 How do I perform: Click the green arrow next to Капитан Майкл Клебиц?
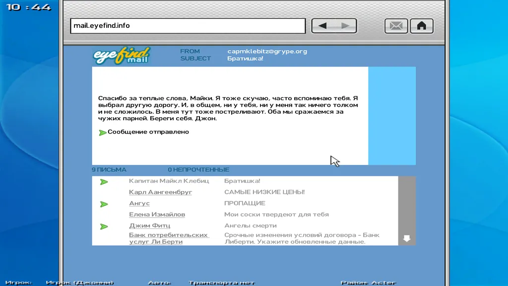coord(104,182)
